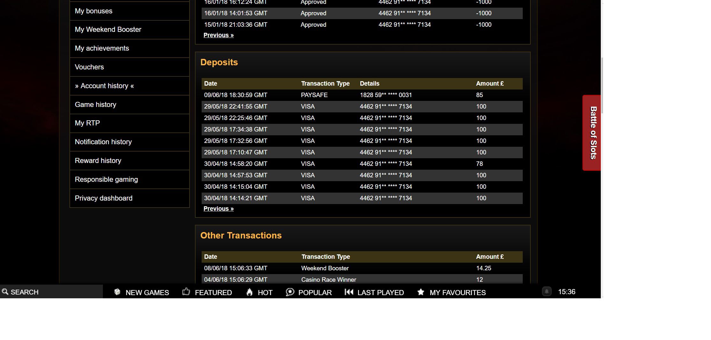Click the Other Transactions heading

241,236
